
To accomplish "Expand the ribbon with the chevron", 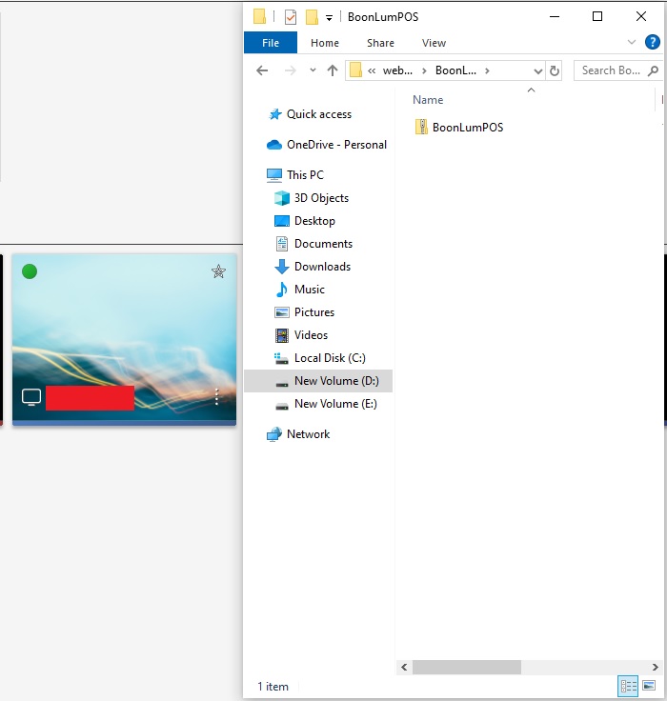I will [x=632, y=42].
